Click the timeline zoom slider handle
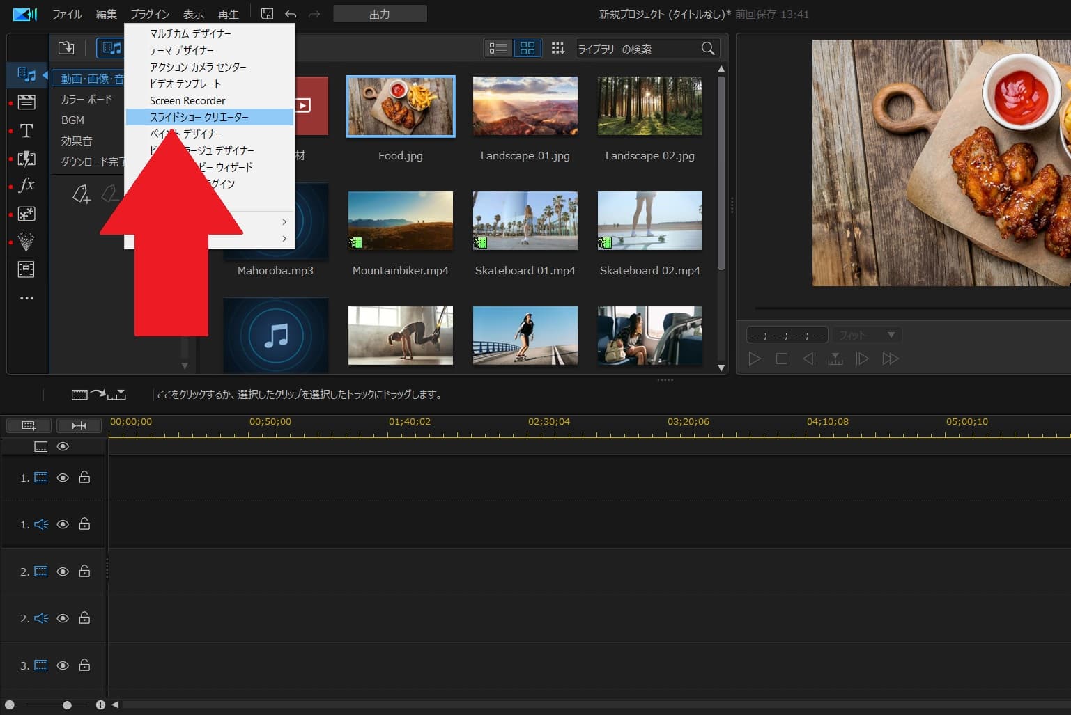Viewport: 1071px width, 715px height. (67, 705)
